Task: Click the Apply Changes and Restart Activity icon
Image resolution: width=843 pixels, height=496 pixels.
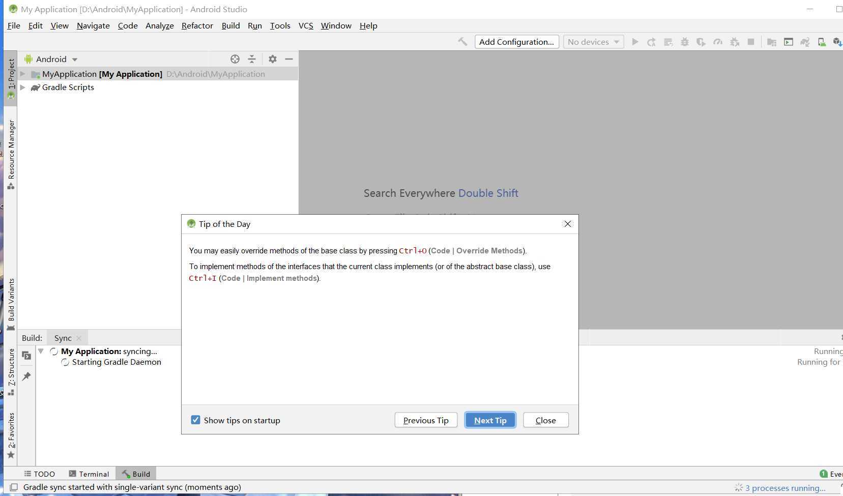Action: (651, 42)
